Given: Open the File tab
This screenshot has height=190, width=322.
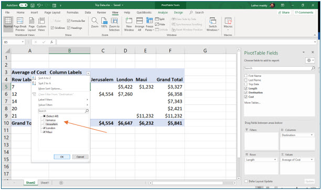Looking at the screenshot, I should click(x=7, y=13).
